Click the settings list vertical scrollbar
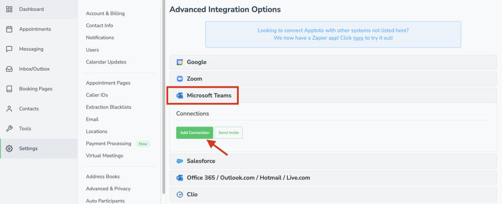Viewport: 502px width, 204px height. [164, 96]
